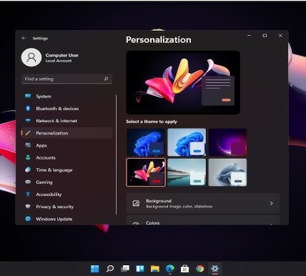This screenshot has width=306, height=276.
Task: Click the Personalization paintbrush icon
Action: (28, 133)
